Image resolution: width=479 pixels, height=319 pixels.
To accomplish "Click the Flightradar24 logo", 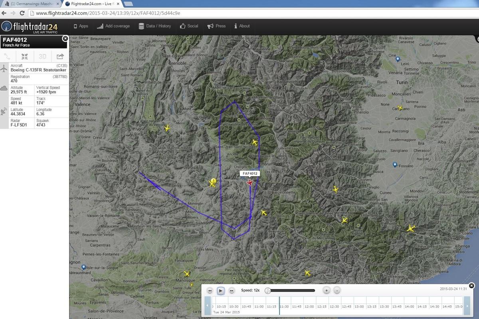I will coord(30,27).
